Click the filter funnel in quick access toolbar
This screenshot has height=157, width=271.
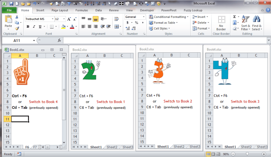click(x=69, y=4)
